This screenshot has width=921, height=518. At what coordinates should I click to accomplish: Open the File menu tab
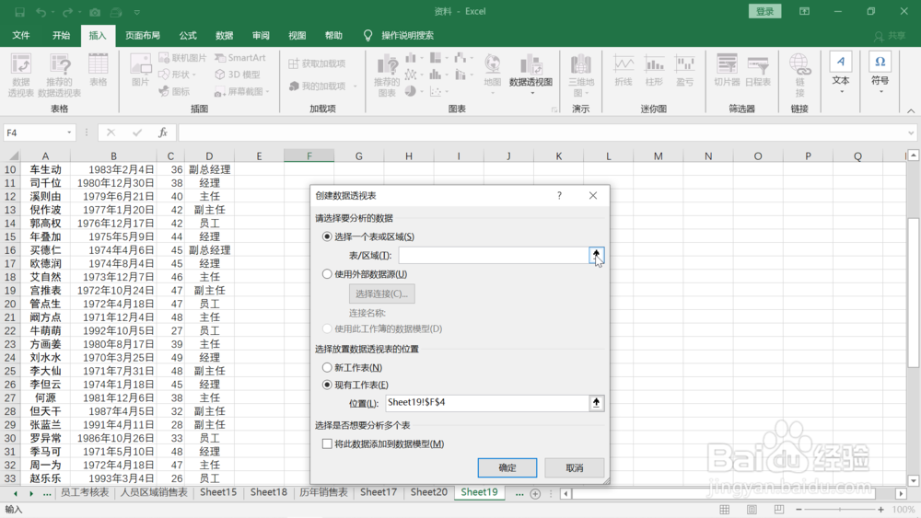click(21, 35)
